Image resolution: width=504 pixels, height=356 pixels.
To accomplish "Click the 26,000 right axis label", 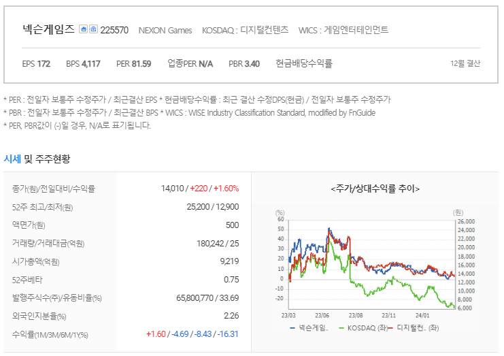I will (466, 222).
